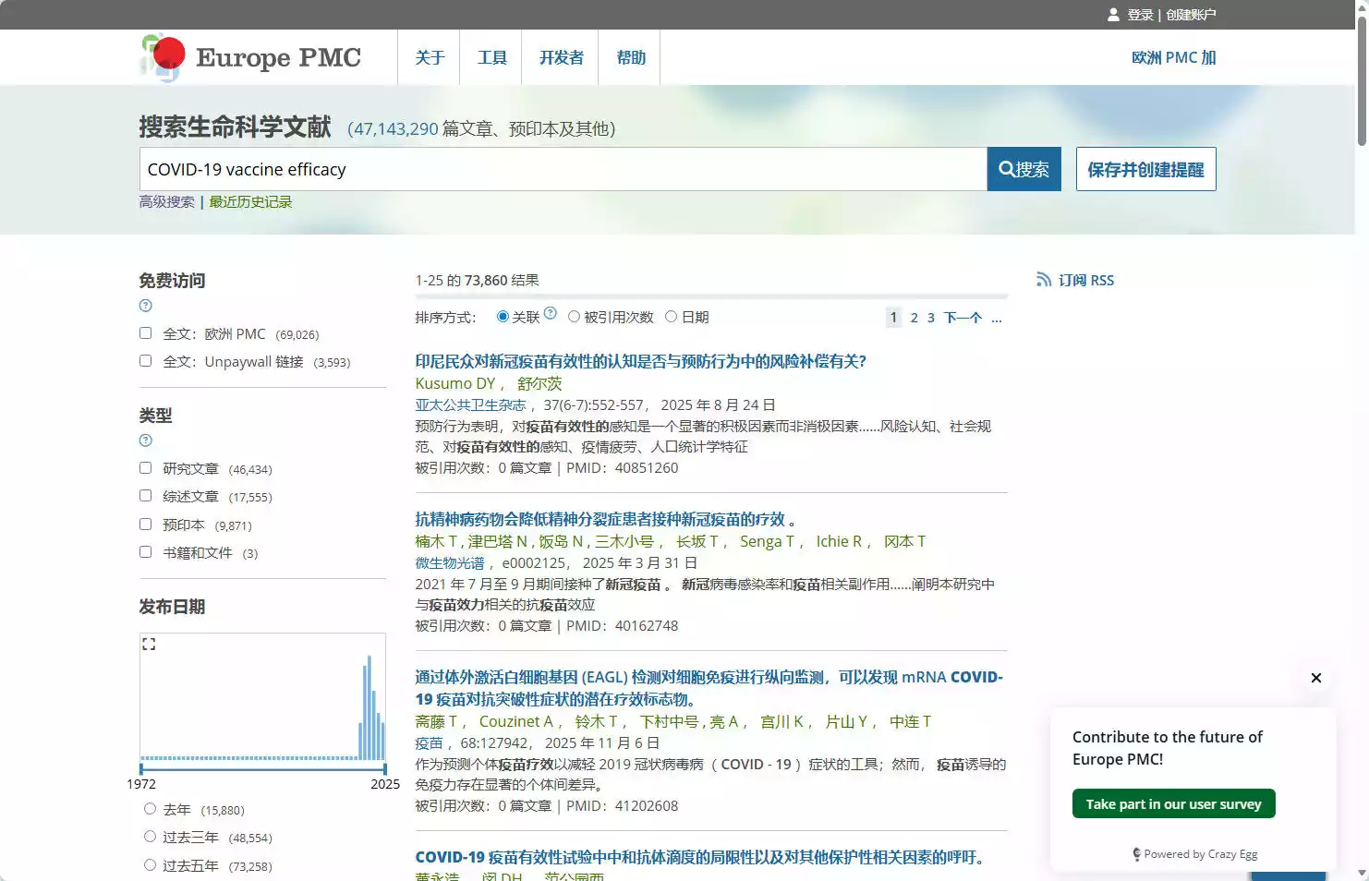Select the 过去五年 date range

(150, 865)
